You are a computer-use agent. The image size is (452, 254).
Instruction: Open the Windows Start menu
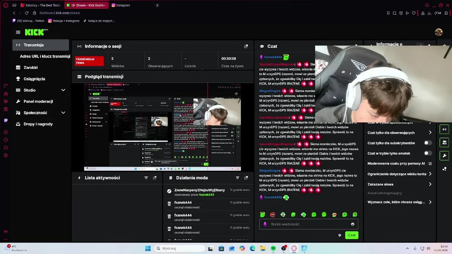click(148, 248)
